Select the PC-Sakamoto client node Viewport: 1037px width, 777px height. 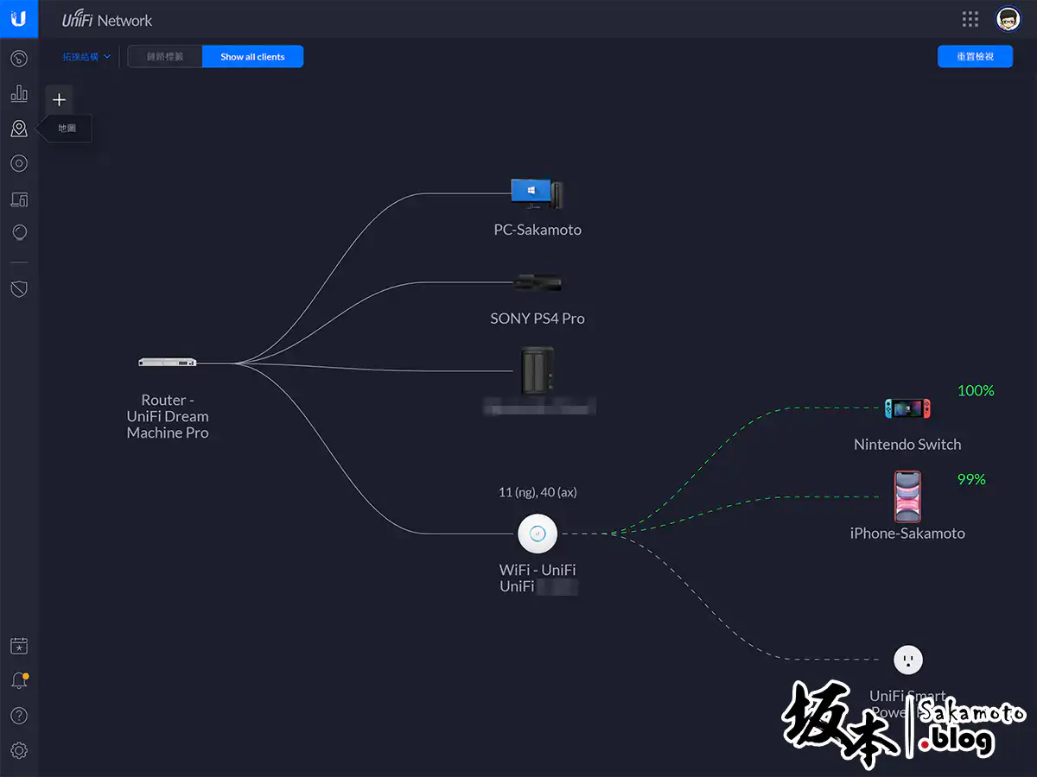point(537,193)
